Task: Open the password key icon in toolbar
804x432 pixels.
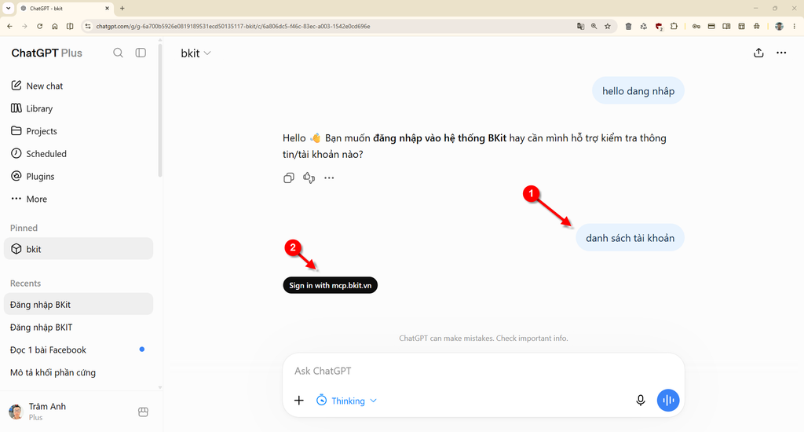Action: [696, 26]
